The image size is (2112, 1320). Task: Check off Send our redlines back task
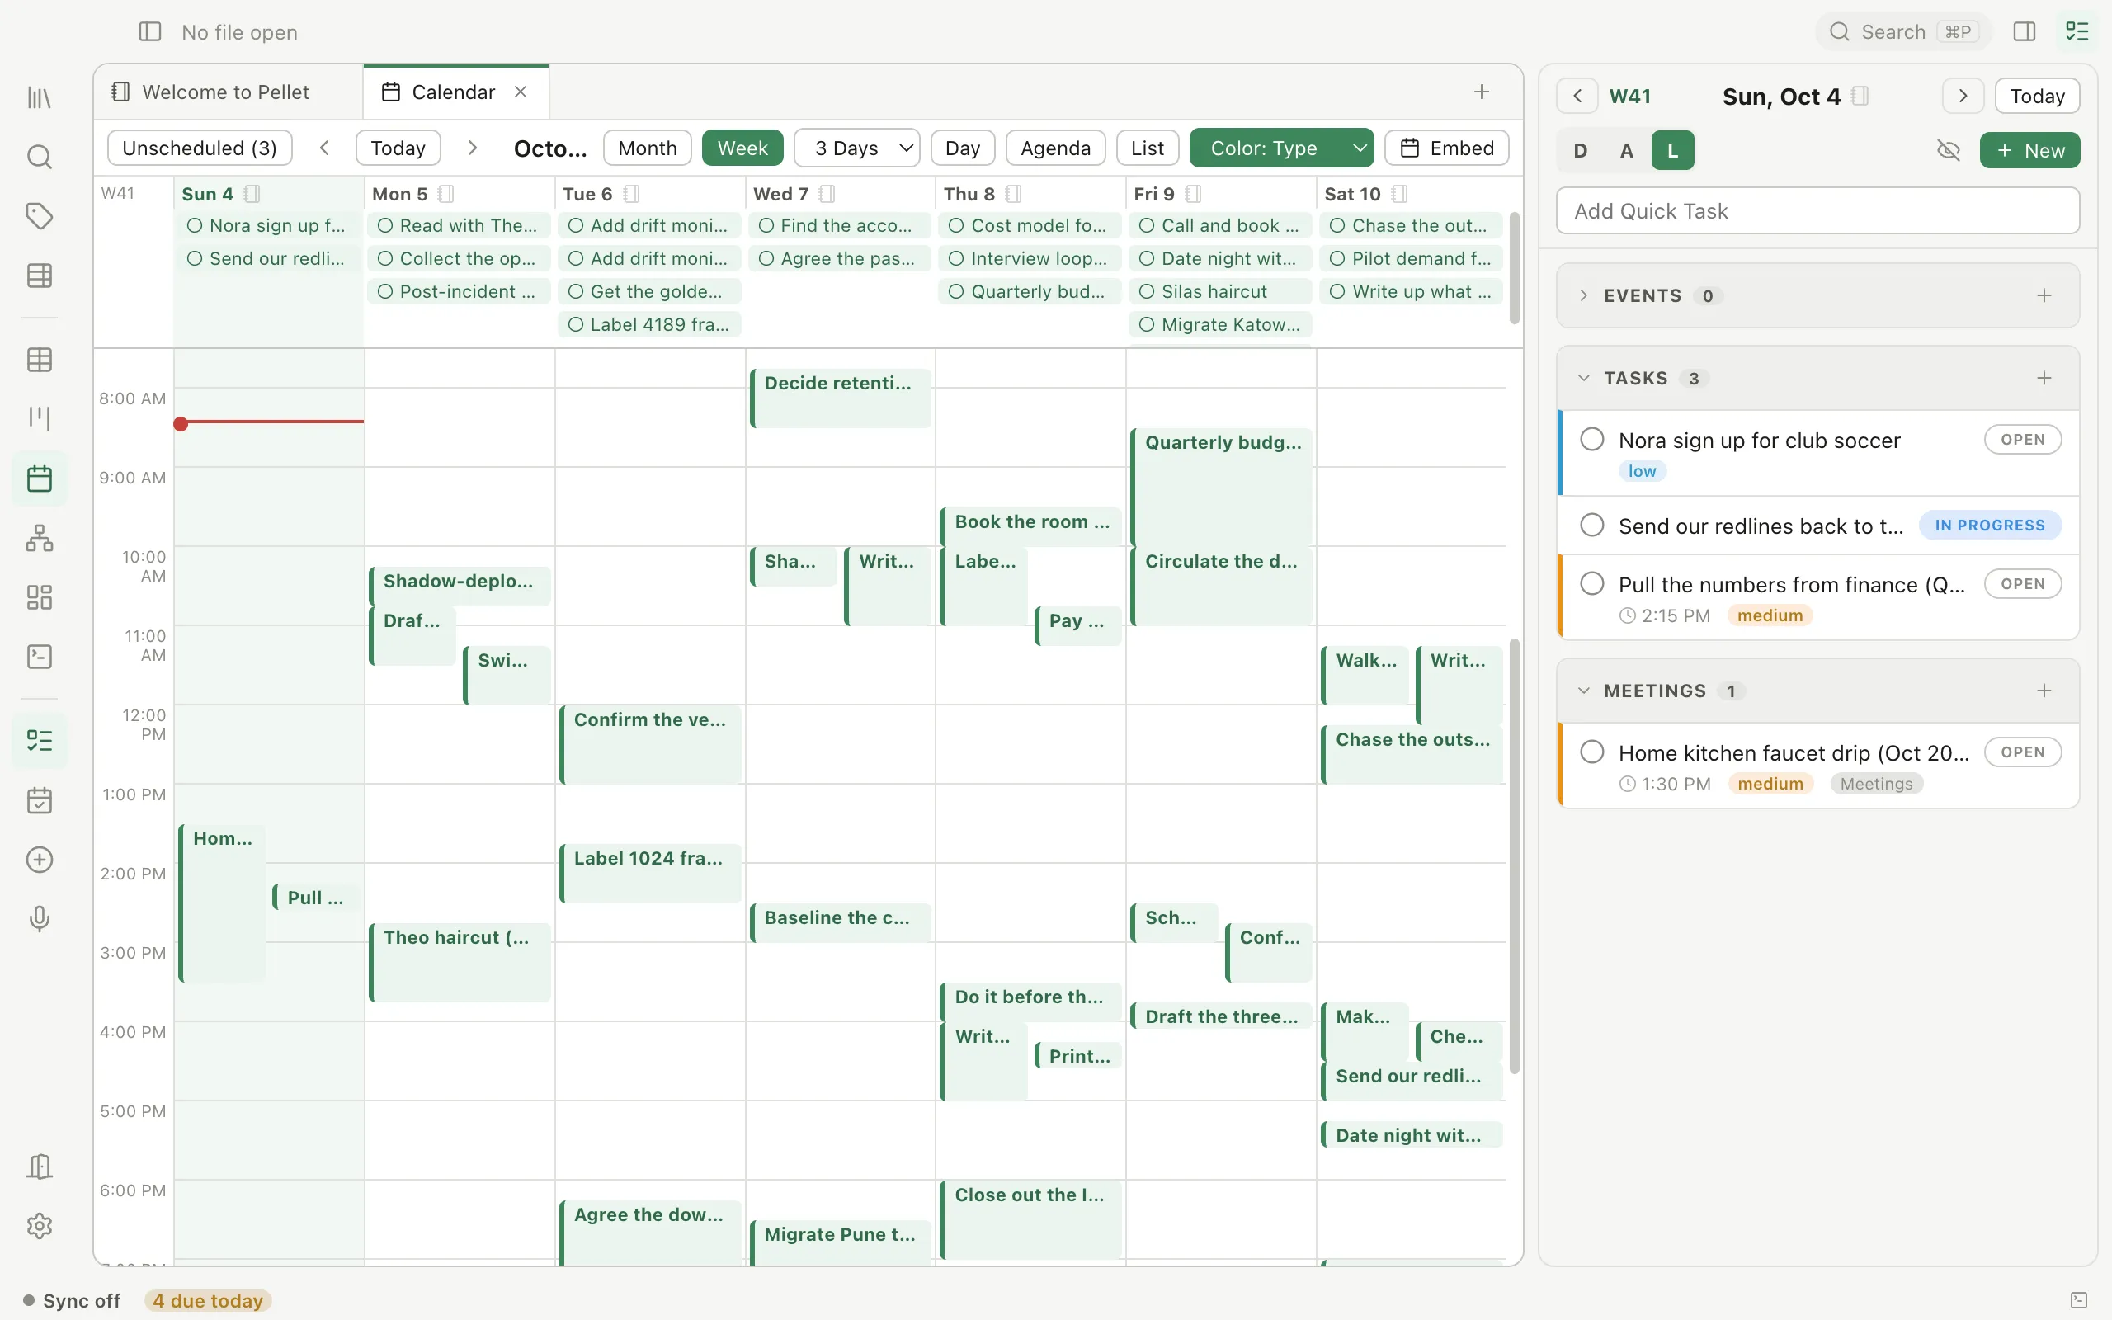coord(1592,525)
